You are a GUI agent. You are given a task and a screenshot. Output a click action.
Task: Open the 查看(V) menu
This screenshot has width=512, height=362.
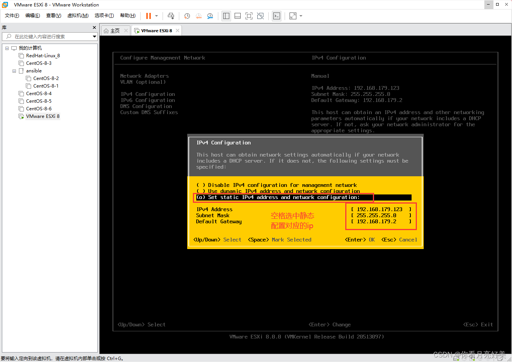point(53,16)
